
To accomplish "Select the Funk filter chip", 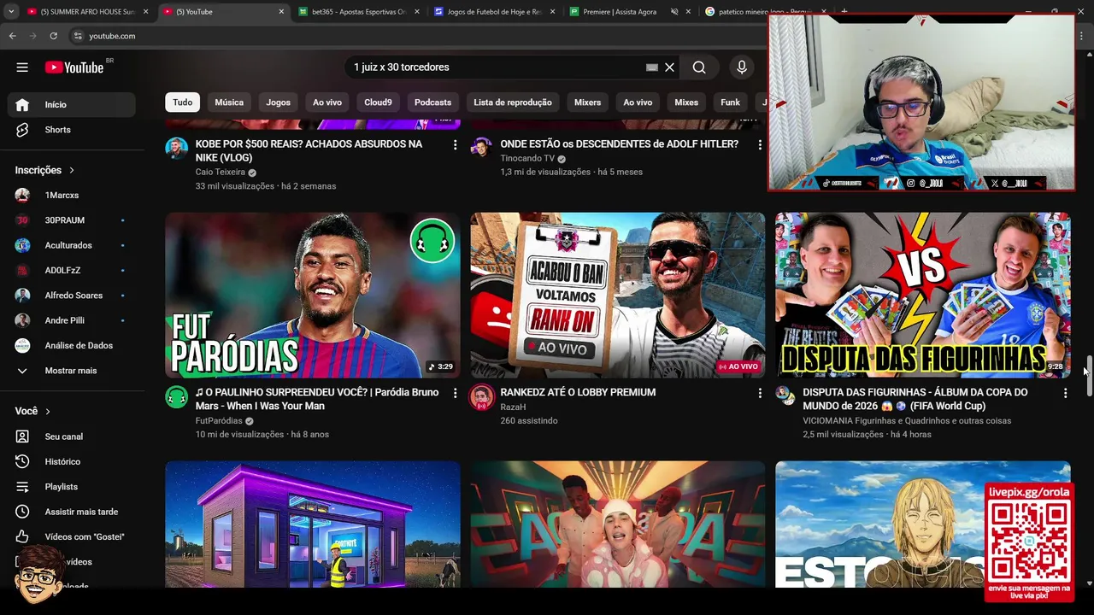I will [730, 102].
